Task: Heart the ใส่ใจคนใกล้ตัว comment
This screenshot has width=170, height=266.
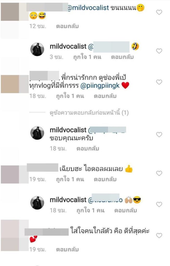Action: coord(159,235)
